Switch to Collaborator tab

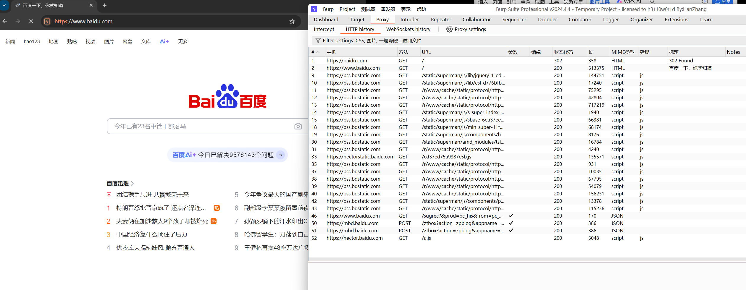(x=477, y=20)
